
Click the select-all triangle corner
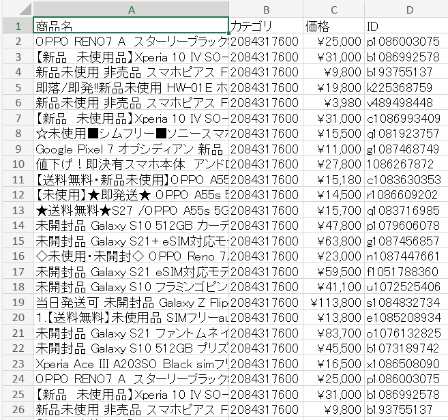tap(26, 10)
